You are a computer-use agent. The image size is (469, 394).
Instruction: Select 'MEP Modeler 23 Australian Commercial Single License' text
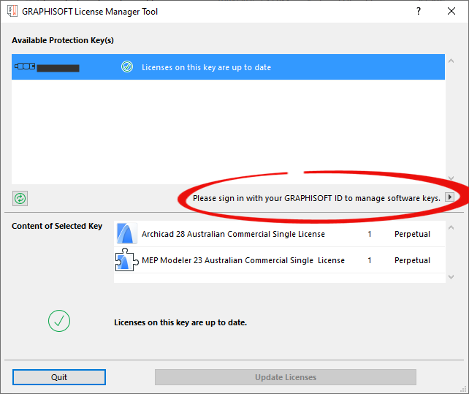point(243,260)
